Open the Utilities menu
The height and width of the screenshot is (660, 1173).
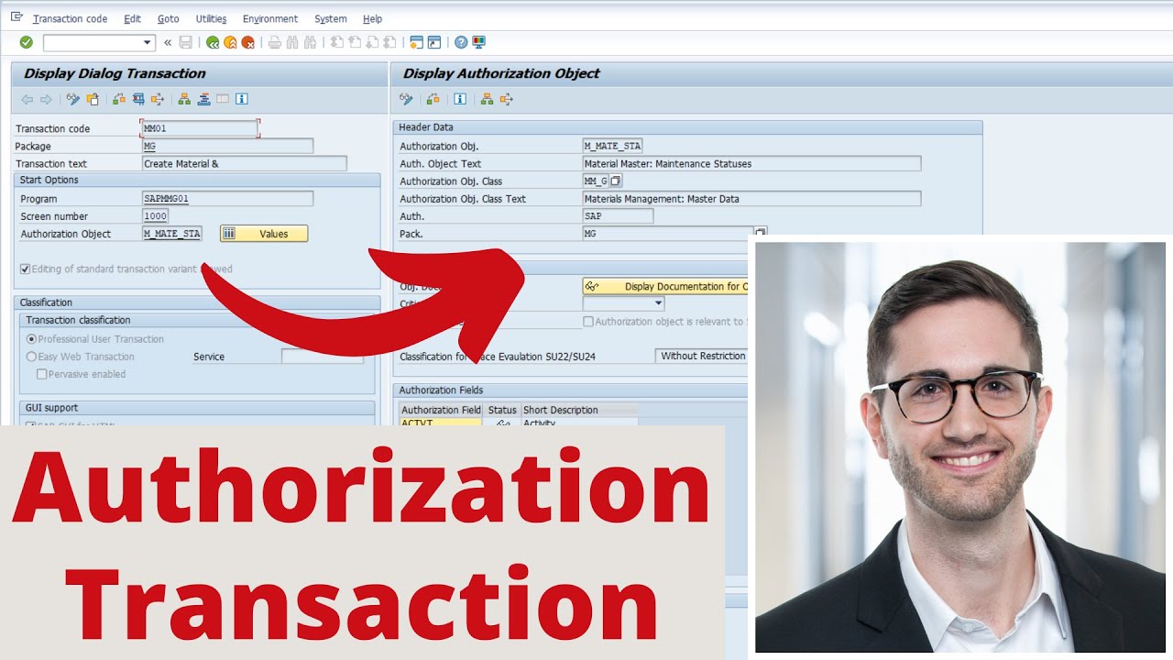(x=211, y=18)
